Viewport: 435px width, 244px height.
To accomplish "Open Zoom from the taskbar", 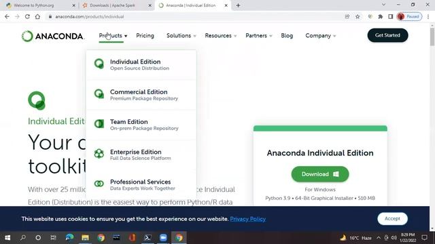I will (163, 238).
